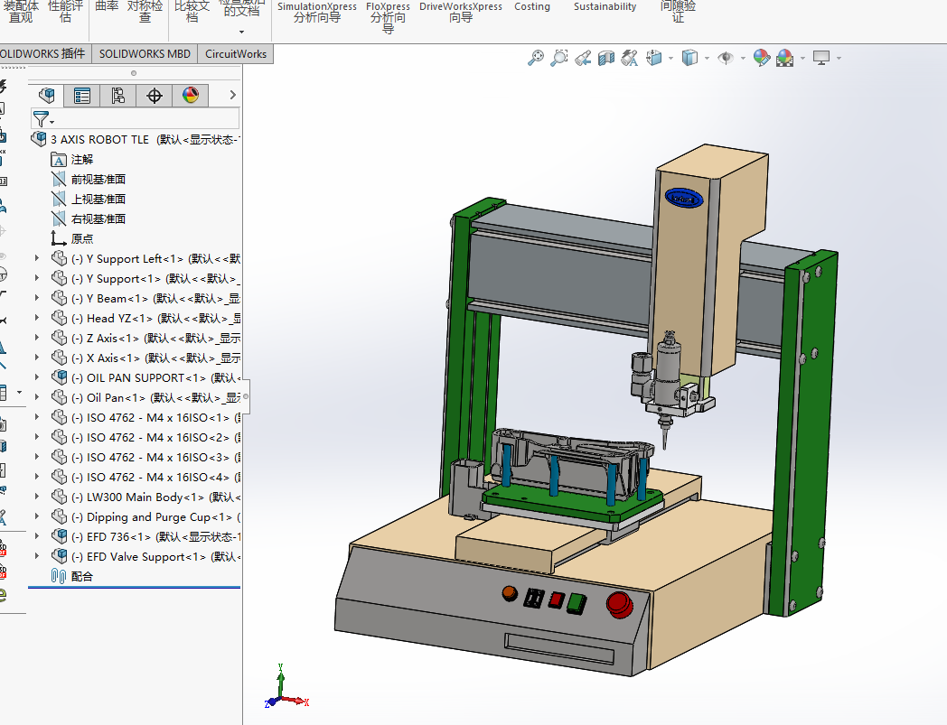Click the Costing button
This screenshot has width=947, height=725.
pos(532,6)
